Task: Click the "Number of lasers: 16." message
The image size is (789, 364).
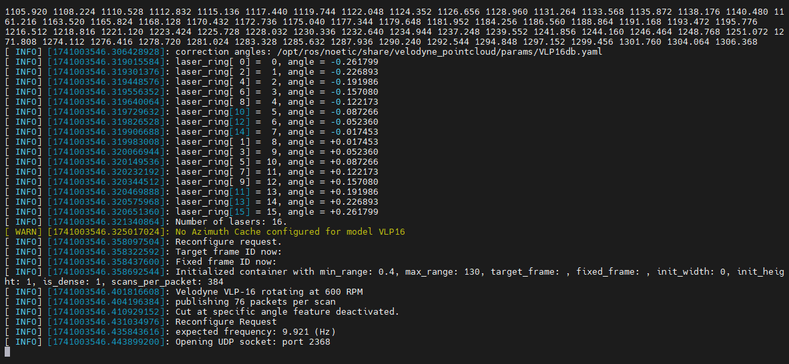Action: pos(231,222)
